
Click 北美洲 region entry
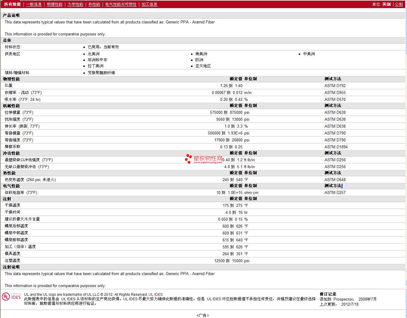point(94,54)
